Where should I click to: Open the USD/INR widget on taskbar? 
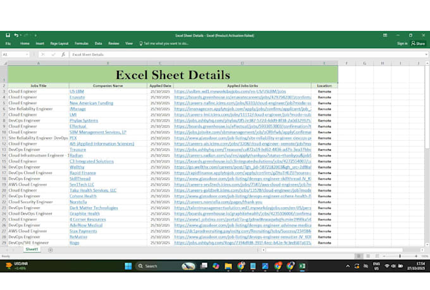pos(16,266)
